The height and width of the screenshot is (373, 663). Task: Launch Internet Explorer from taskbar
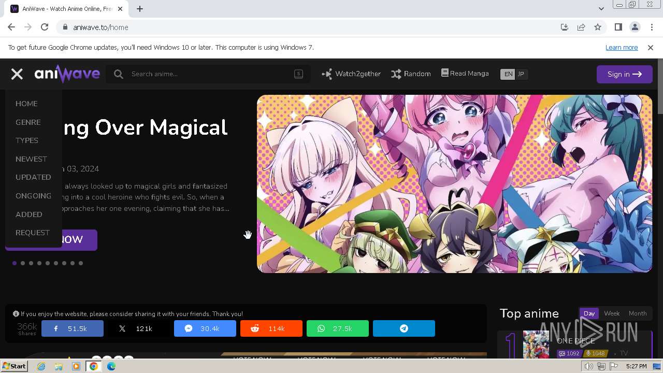pos(41,366)
